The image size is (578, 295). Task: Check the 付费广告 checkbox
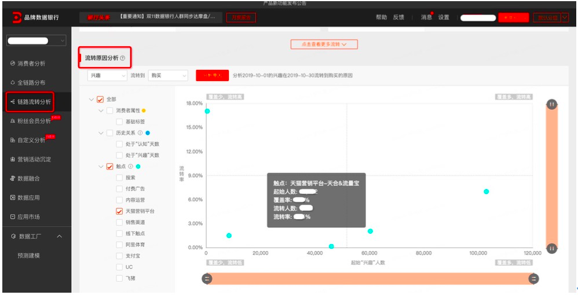click(x=119, y=189)
